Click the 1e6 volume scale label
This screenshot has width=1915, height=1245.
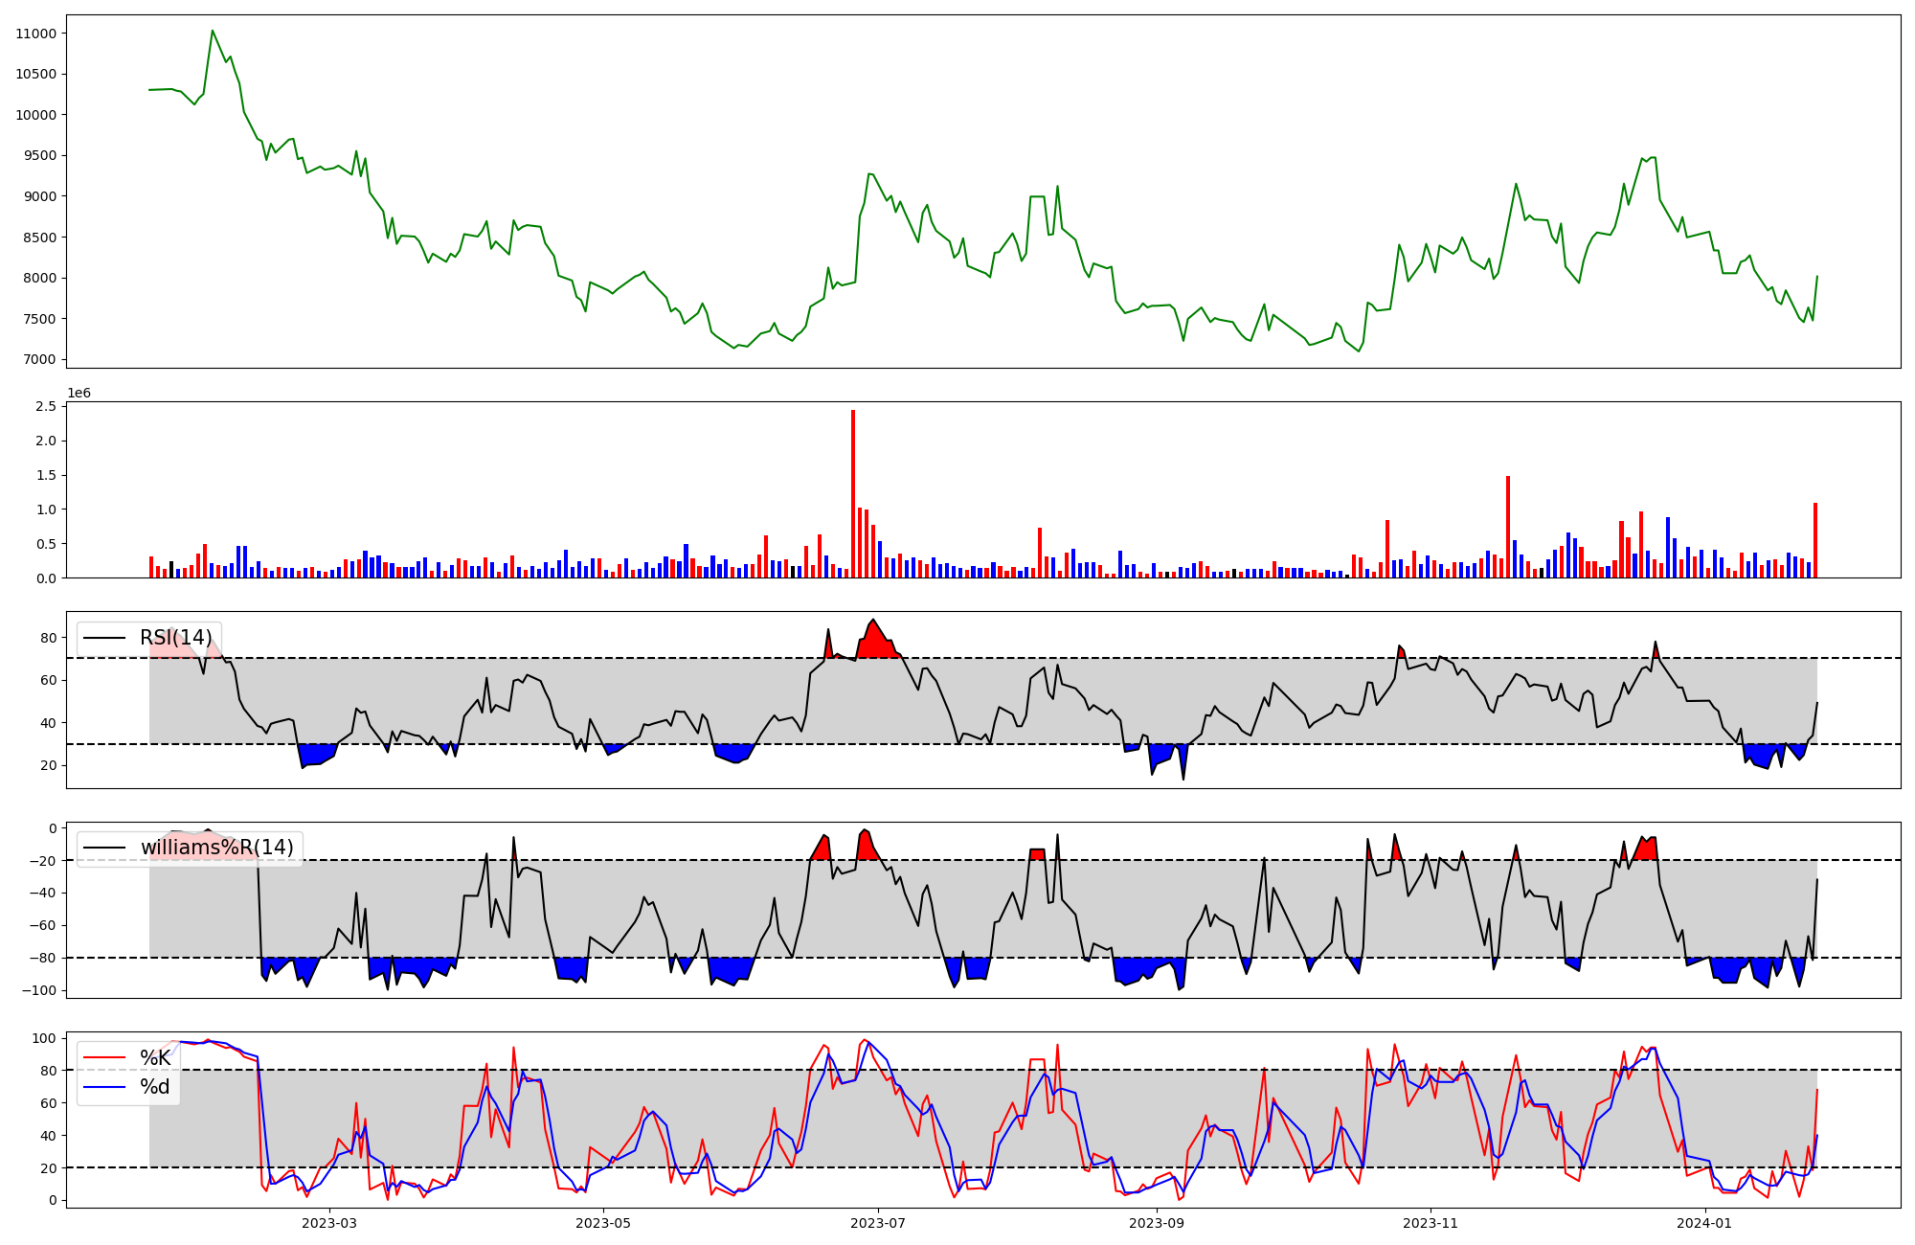pyautogui.click(x=79, y=393)
